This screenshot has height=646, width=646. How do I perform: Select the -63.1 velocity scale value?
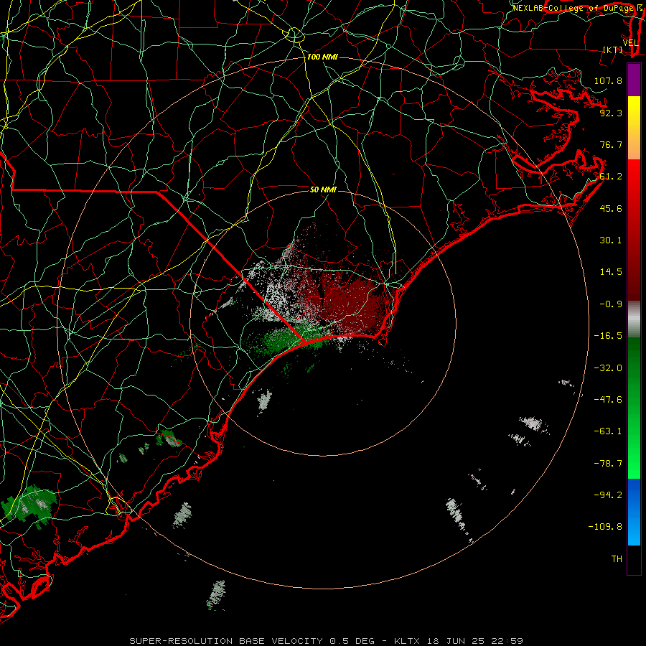(x=608, y=431)
